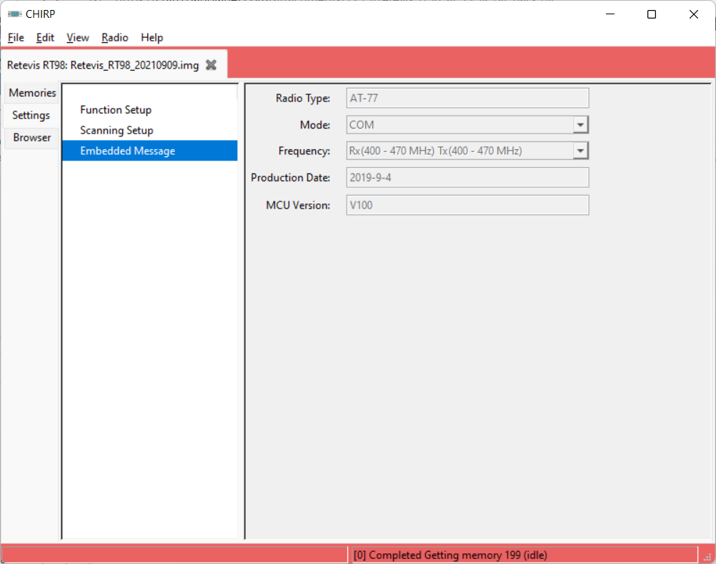Screen dimensions: 716x564
Task: Switch to the Settings tab
Action: point(31,115)
